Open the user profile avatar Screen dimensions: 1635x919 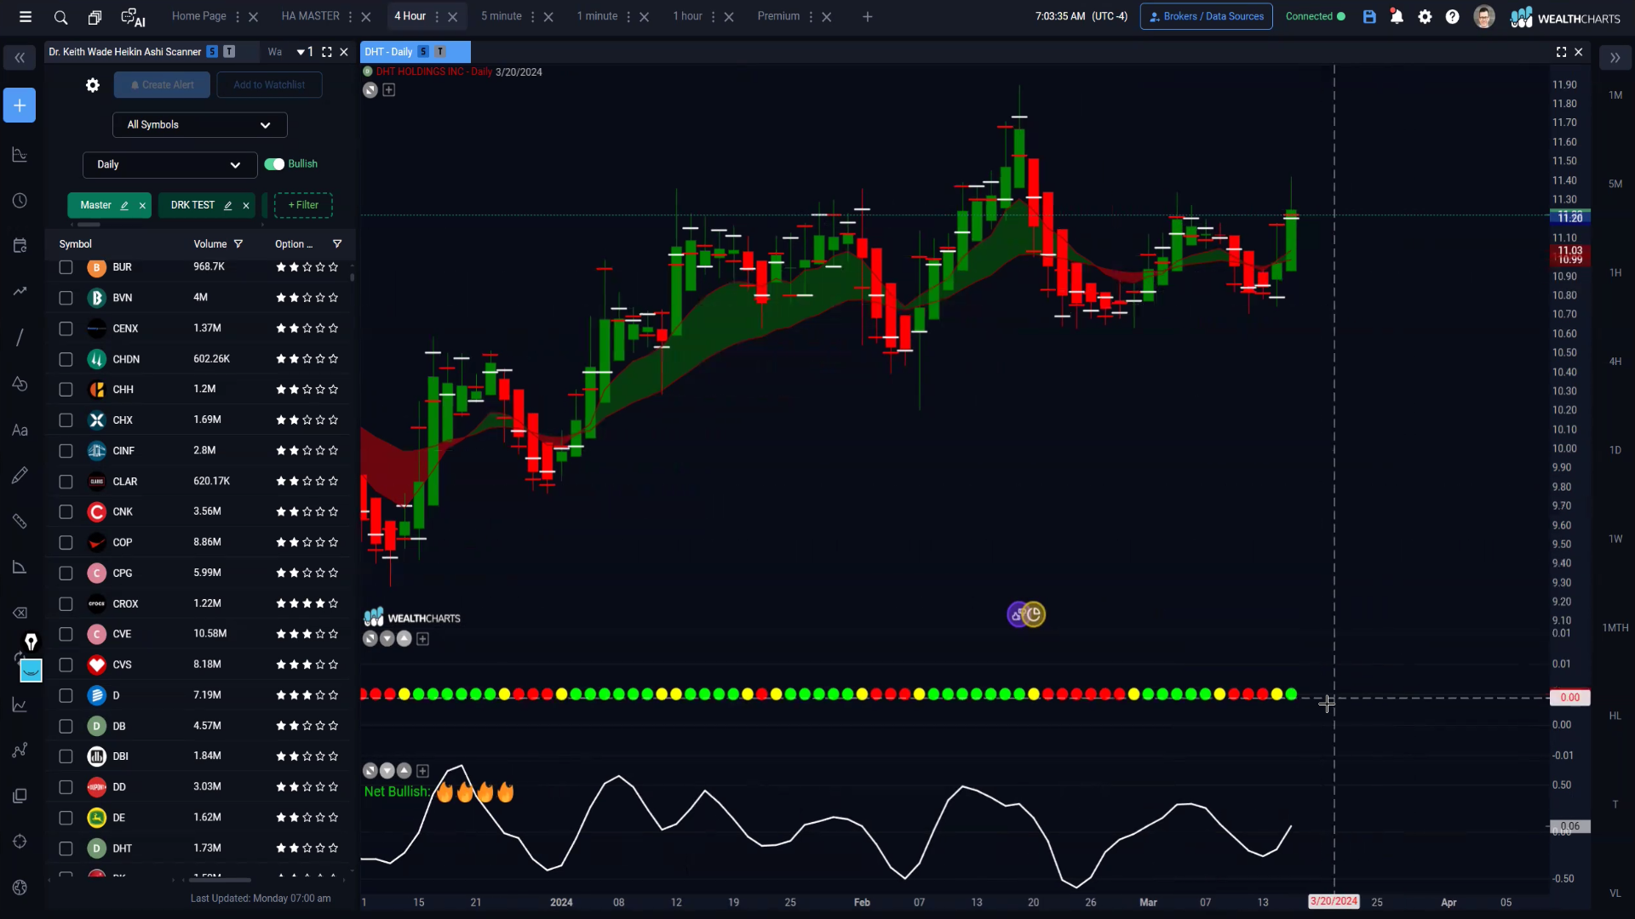coord(1484,17)
